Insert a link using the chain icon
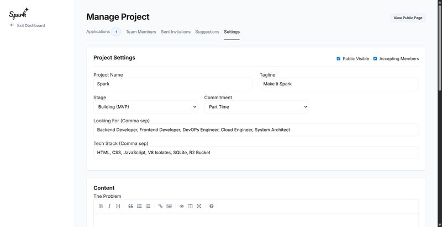The width and height of the screenshot is (442, 227). point(161,206)
